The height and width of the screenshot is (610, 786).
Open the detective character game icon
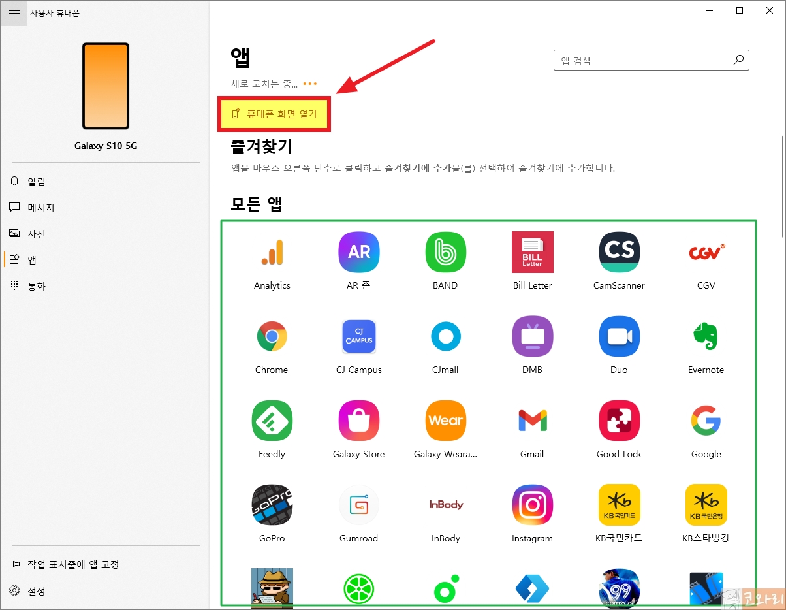point(272,589)
